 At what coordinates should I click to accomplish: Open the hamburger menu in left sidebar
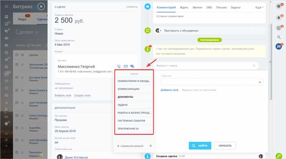pos(6,6)
